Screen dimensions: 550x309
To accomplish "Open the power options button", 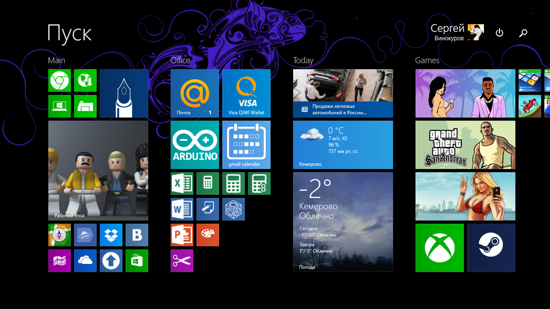I will coord(499,32).
